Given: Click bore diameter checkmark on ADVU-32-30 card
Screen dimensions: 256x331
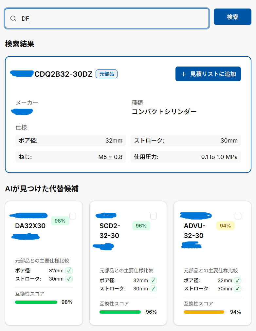Looking at the screenshot, I should [238, 281].
